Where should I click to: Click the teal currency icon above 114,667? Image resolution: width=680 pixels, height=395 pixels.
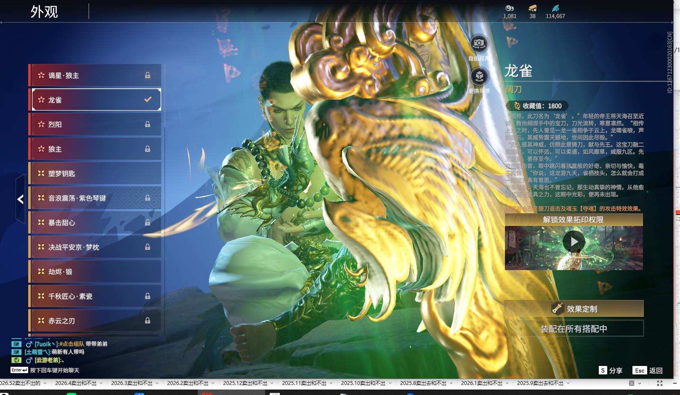pos(555,8)
